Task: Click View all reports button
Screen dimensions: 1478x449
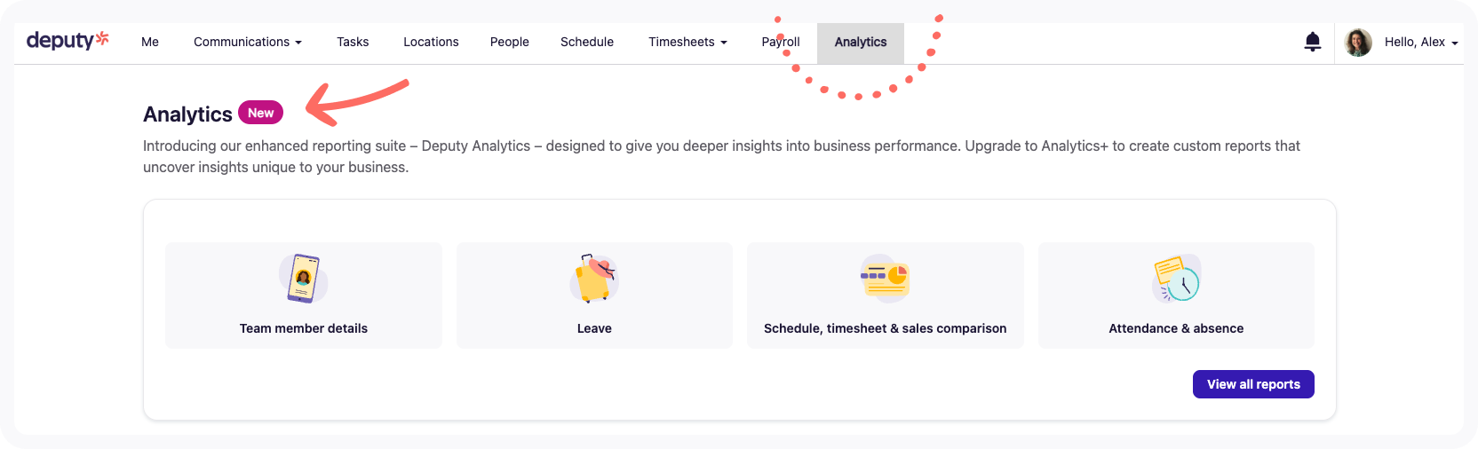Action: [x=1253, y=384]
